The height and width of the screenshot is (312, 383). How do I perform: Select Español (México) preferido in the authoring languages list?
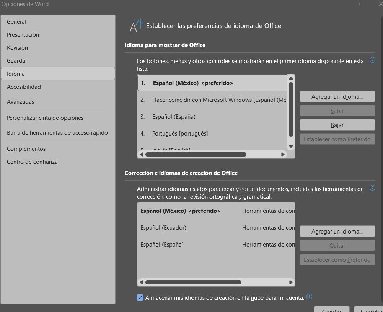pos(216,211)
